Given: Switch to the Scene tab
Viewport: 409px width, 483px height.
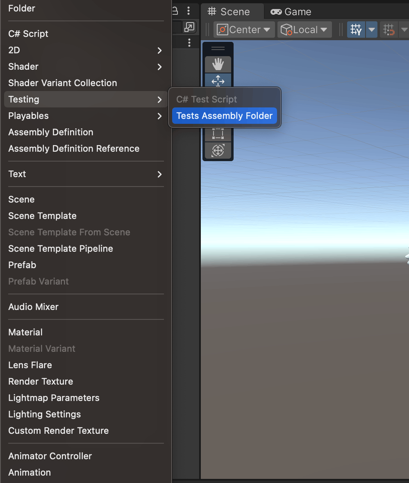Looking at the screenshot, I should pos(232,12).
